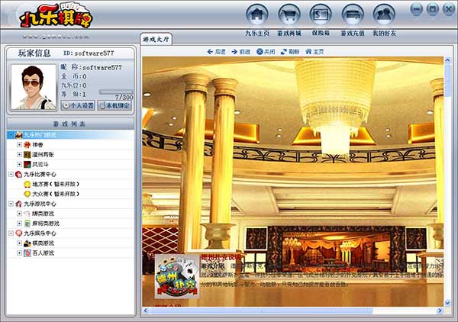The height and width of the screenshot is (322, 458).
Task: Open 九乐主页 home icon
Action: click(257, 14)
